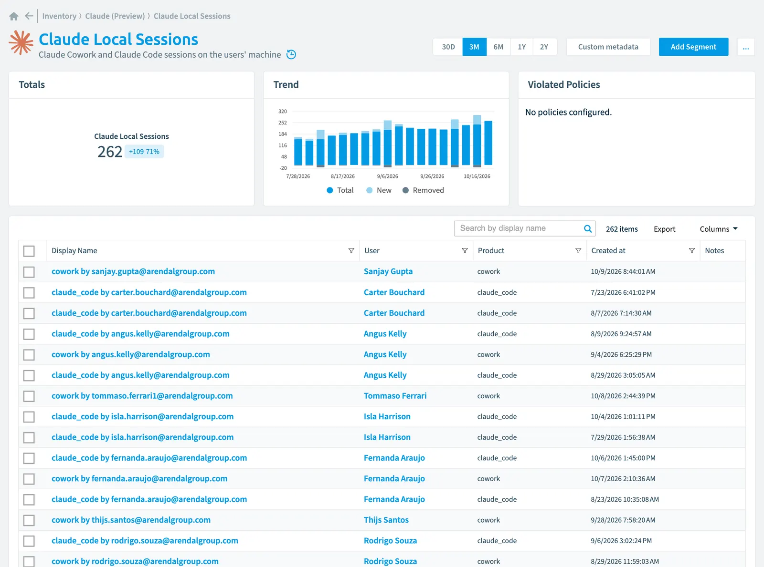Open the Display Name column filter
The image size is (764, 567).
351,251
